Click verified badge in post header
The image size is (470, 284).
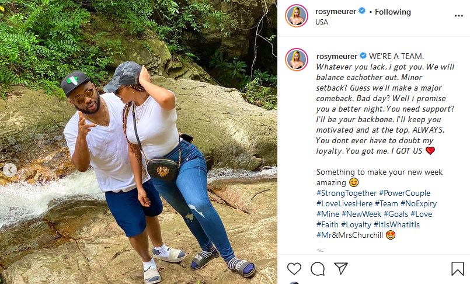click(x=361, y=12)
